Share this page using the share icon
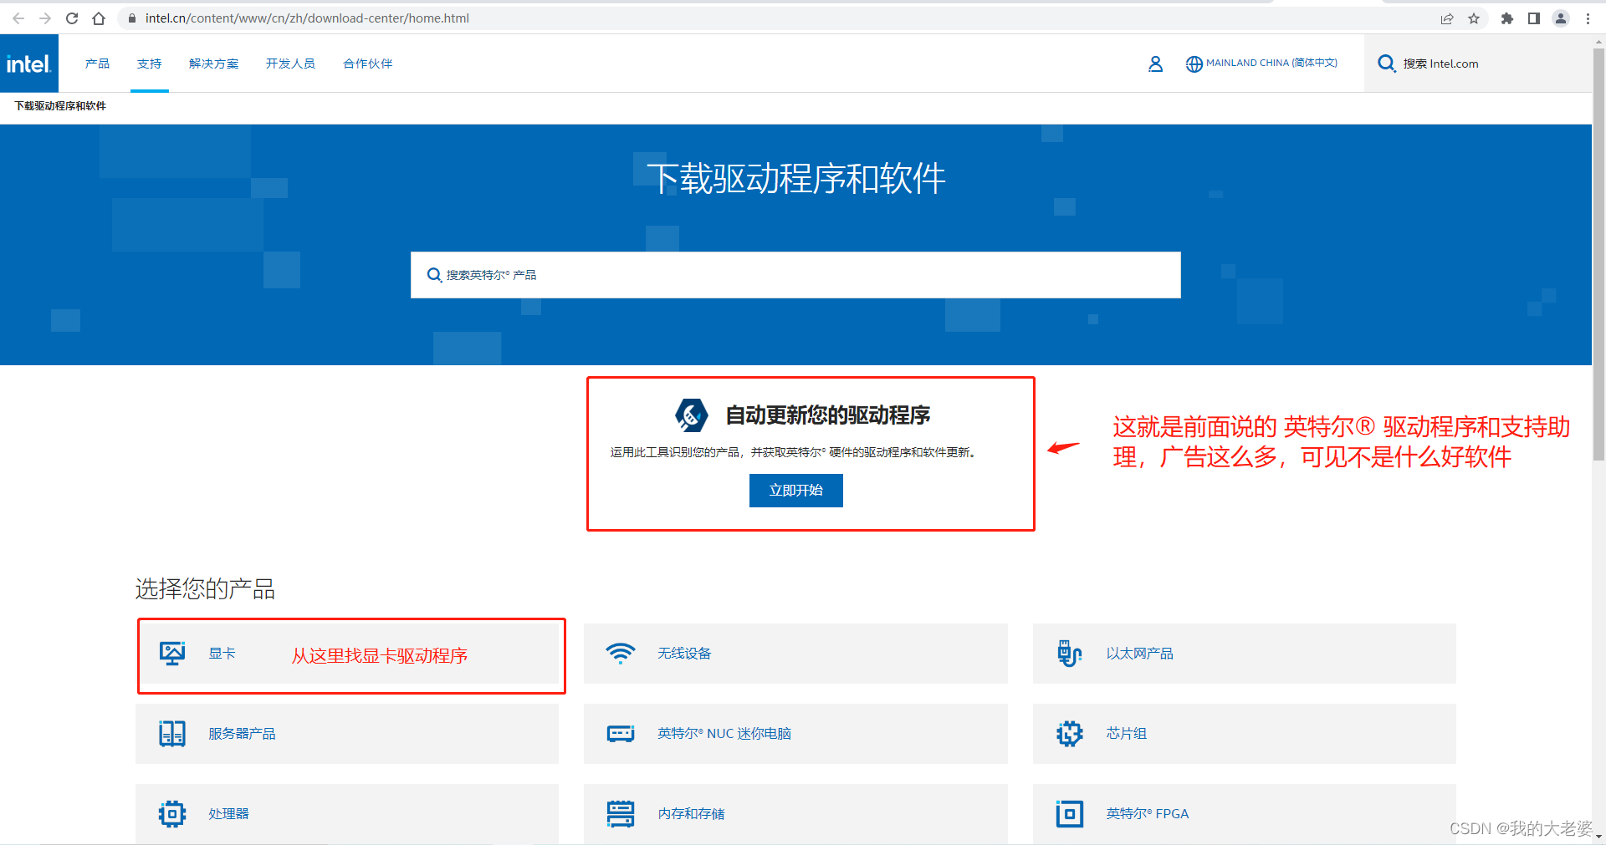The height and width of the screenshot is (845, 1606). click(1447, 18)
